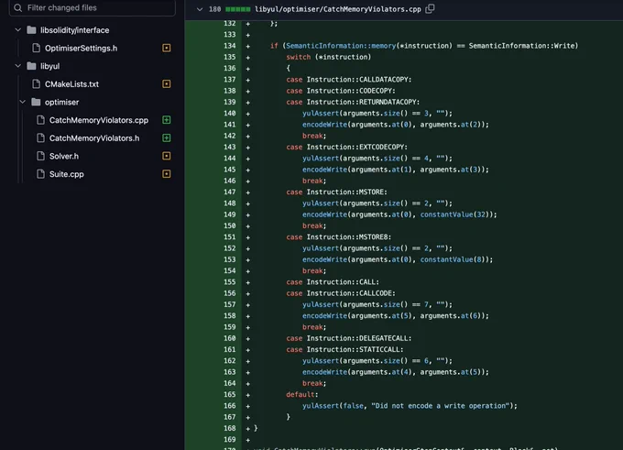Click the modified badge beside OptimiserSettings.h

click(167, 48)
